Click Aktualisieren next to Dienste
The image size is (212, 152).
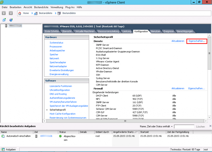coord(178,41)
